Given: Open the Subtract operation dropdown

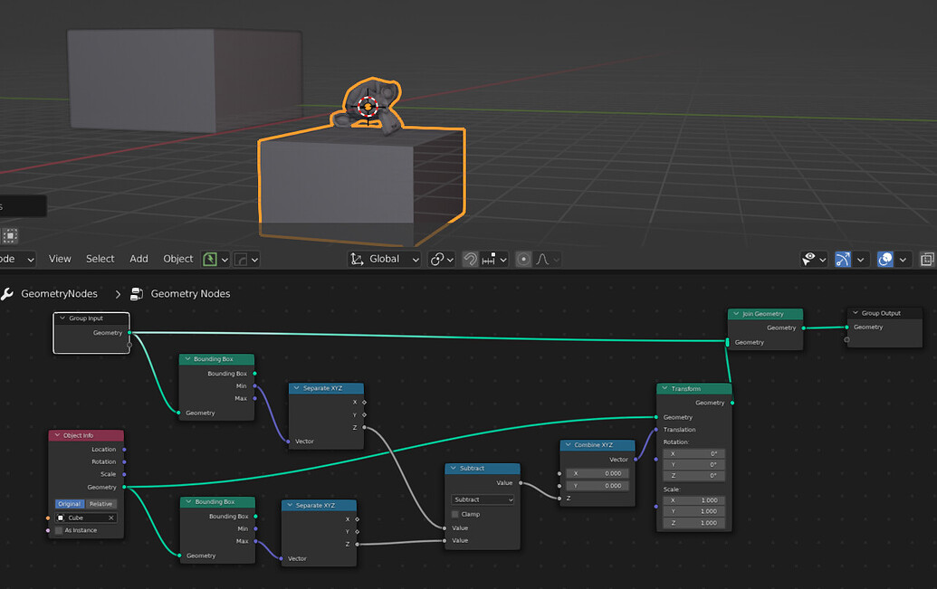Looking at the screenshot, I should point(483,499).
